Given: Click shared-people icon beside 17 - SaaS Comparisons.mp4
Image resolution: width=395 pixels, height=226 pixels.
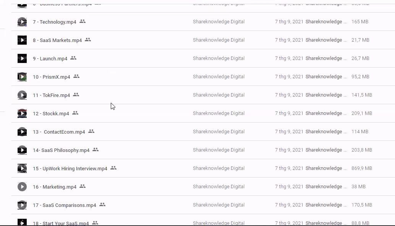Looking at the screenshot, I should (102, 205).
